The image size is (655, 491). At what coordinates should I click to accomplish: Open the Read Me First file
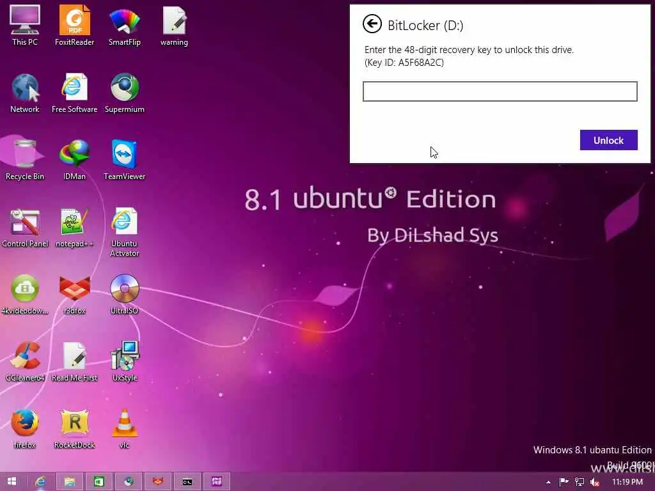74,362
